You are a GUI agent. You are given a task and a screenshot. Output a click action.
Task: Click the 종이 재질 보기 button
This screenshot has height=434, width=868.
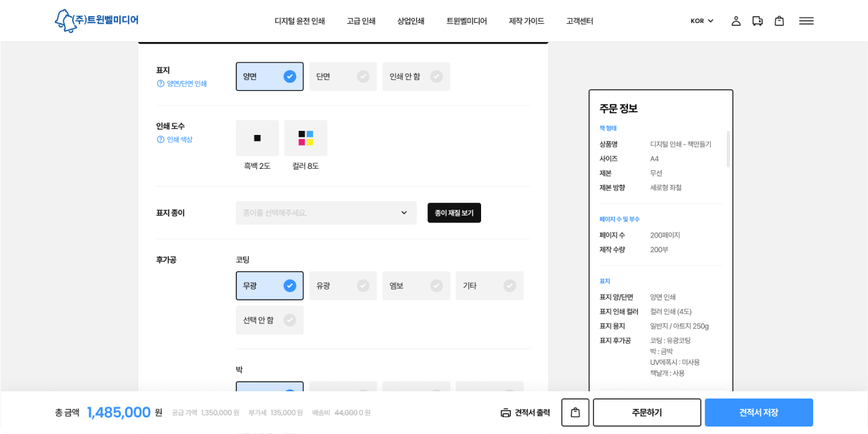pyautogui.click(x=454, y=213)
